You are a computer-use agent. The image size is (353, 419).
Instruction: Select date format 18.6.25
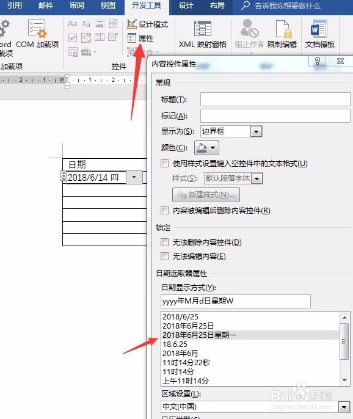point(250,344)
